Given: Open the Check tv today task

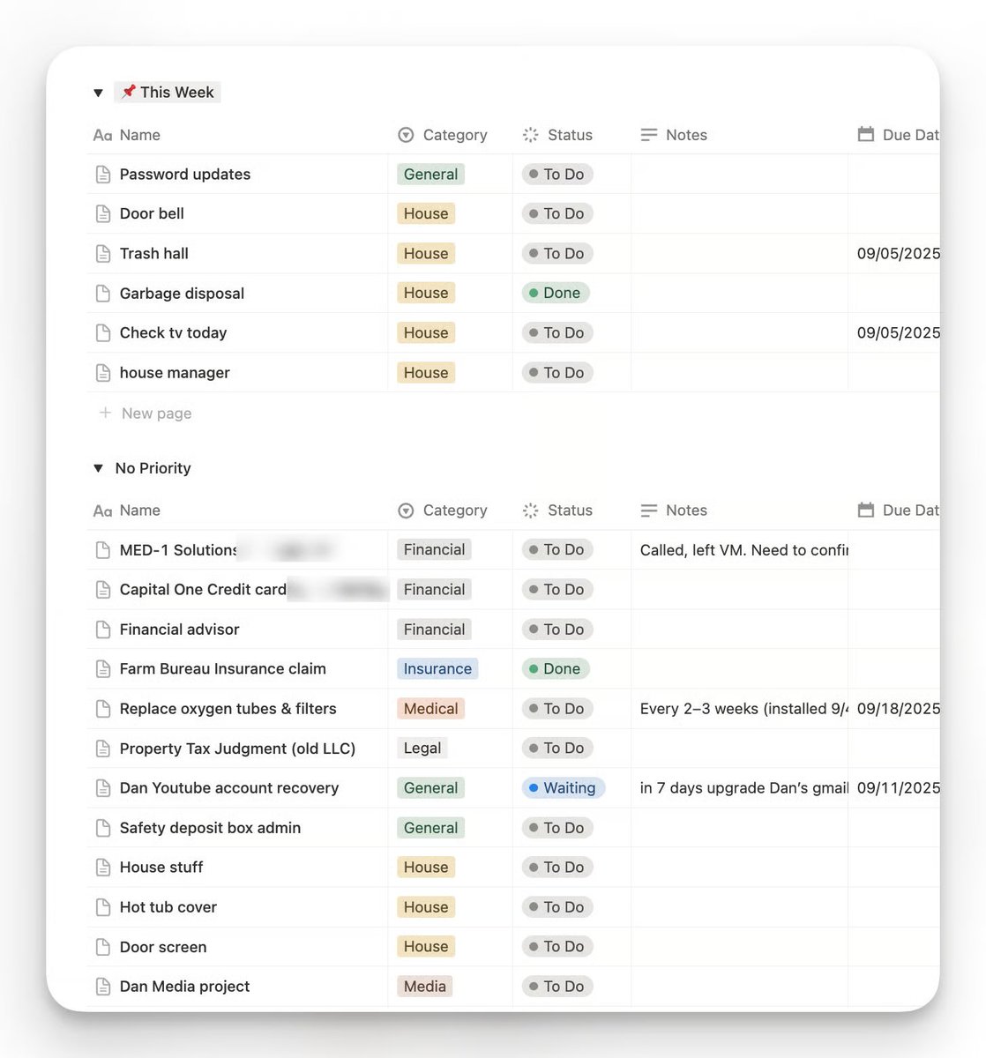Looking at the screenshot, I should click(x=174, y=333).
